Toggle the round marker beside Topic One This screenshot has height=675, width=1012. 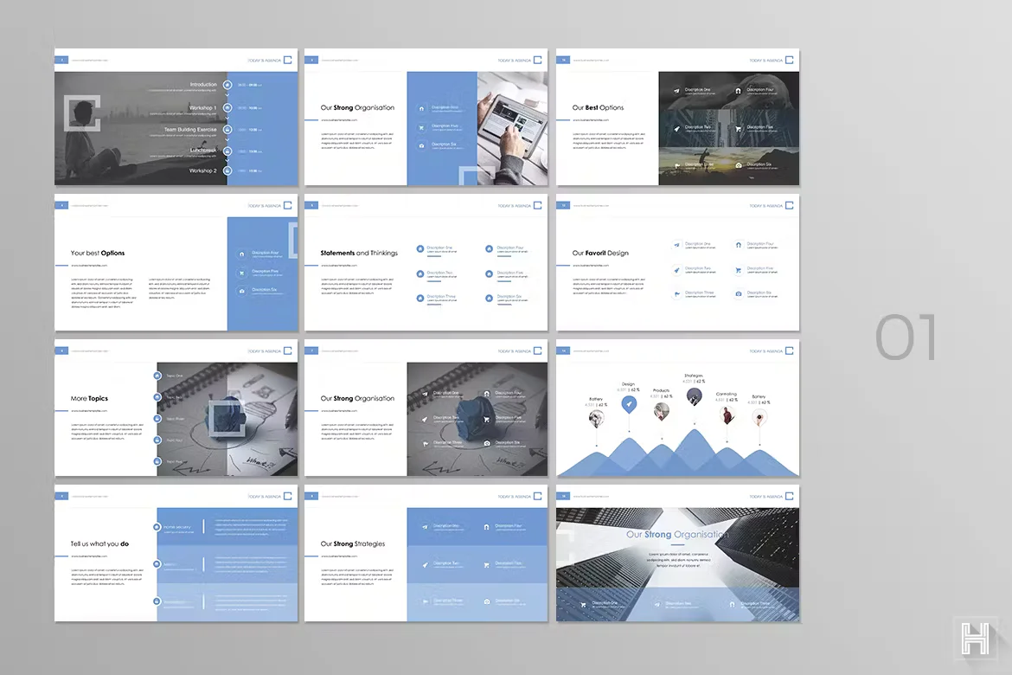tap(157, 376)
